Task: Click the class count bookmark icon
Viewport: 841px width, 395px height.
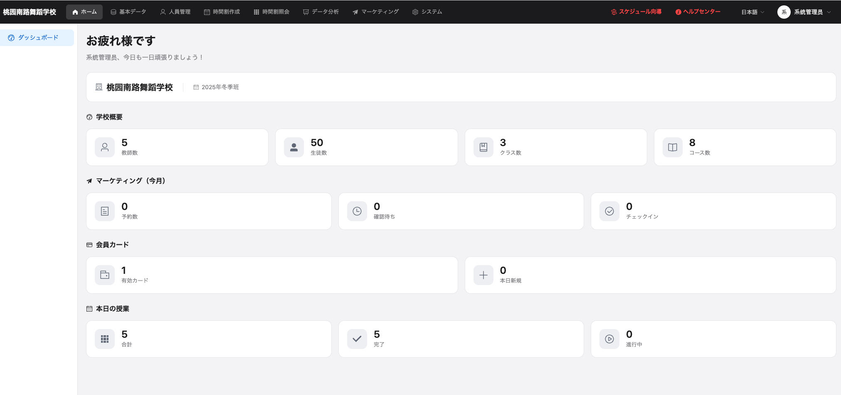Action: point(483,147)
